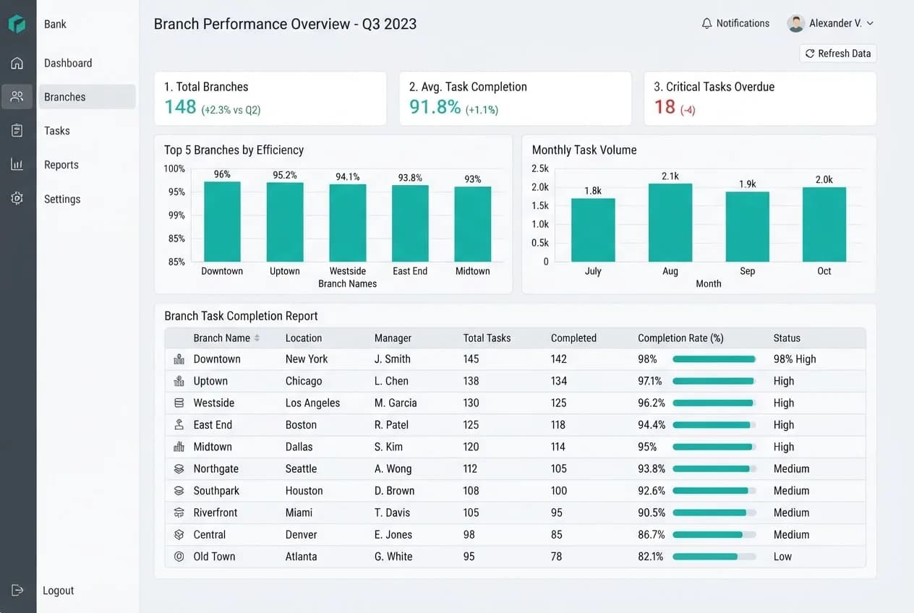Click the Low status in the Old Town row
This screenshot has height=613, width=914.
coord(782,557)
